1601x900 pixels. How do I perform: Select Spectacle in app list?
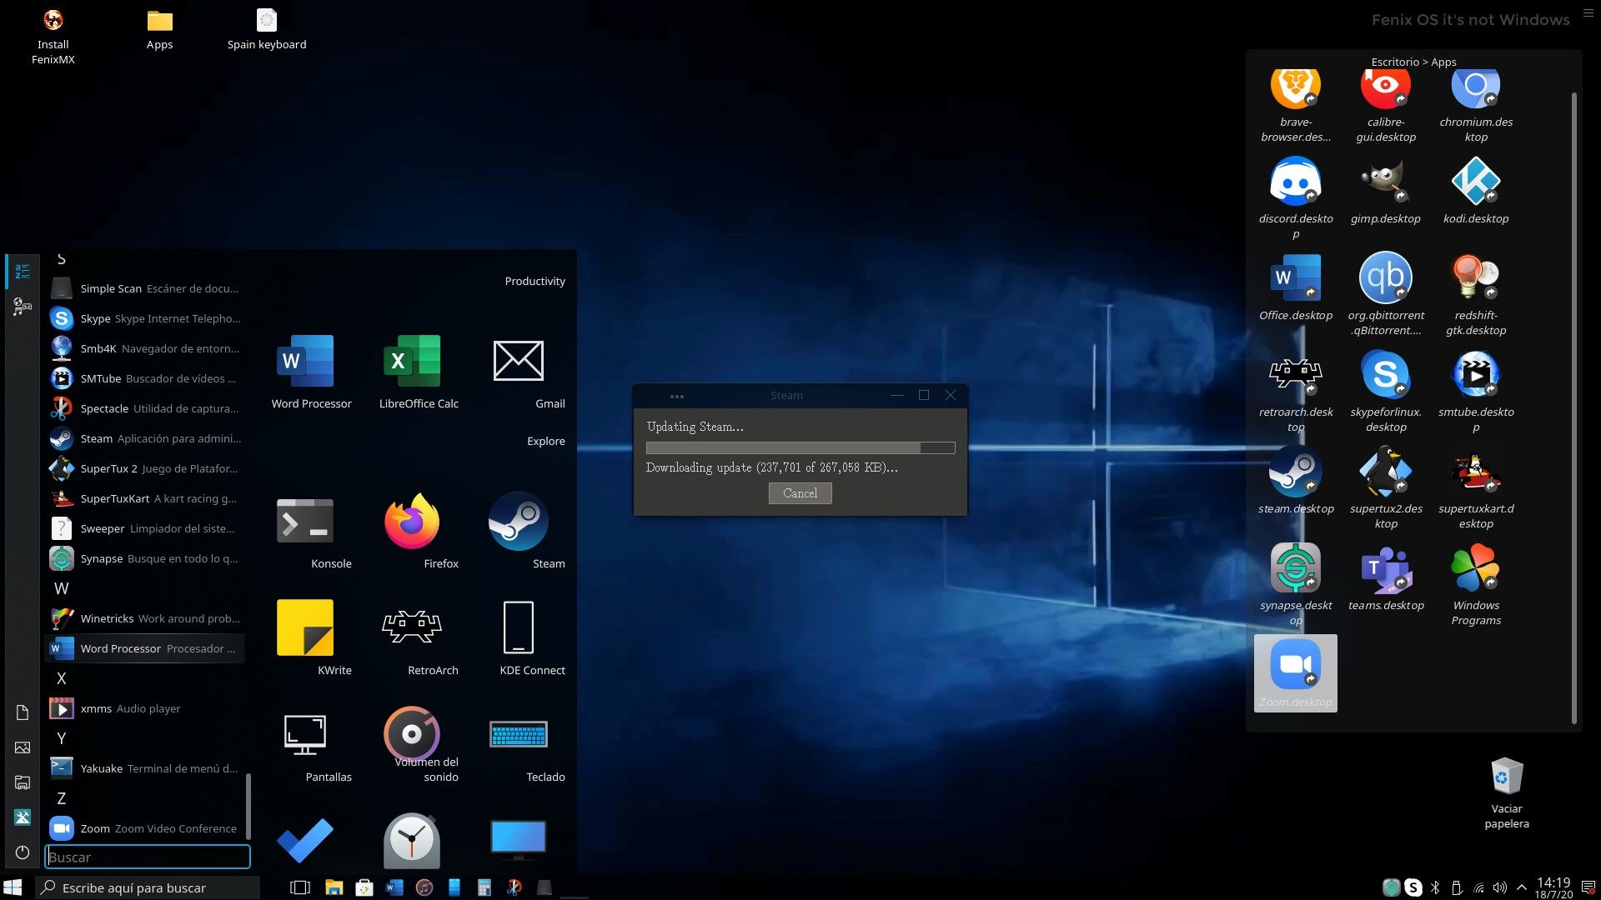(144, 408)
